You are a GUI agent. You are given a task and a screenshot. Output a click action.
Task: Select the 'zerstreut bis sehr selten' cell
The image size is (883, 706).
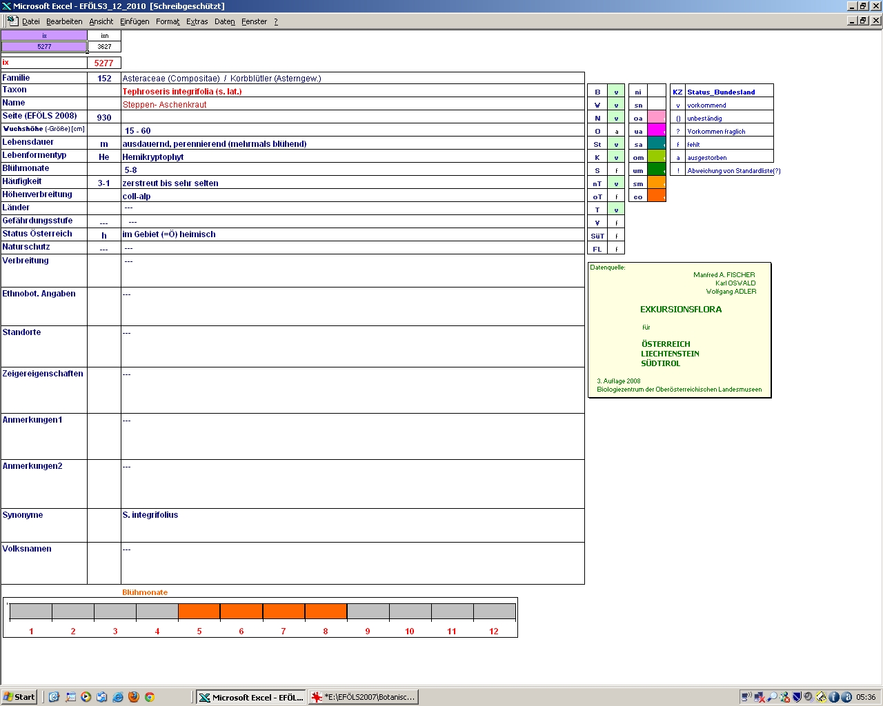353,183
